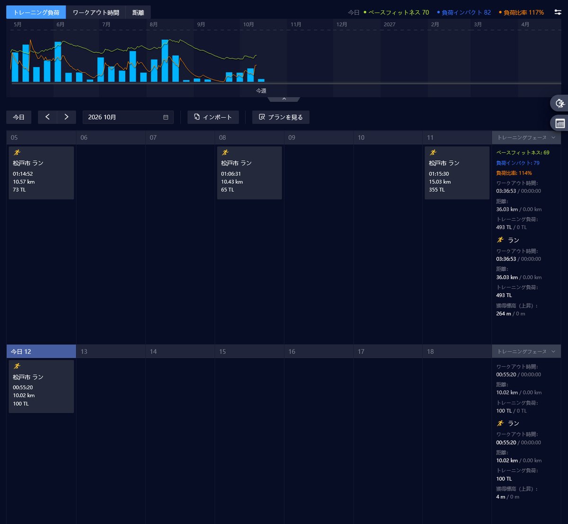The width and height of the screenshot is (568, 524).
Task: Toggle 負荷インパクト legend line
Action: [464, 12]
